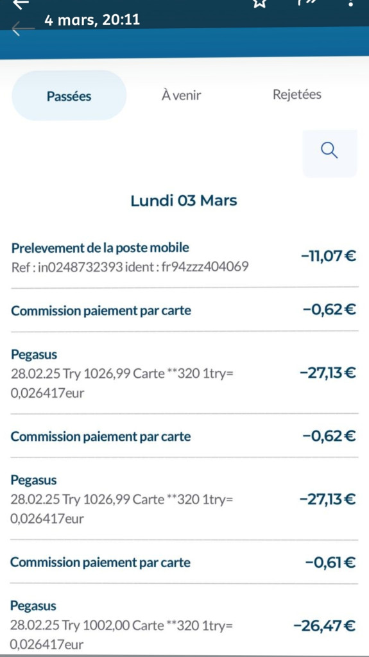The image size is (369, 657).
Task: Open the -0,61 € commission entry
Action: pyautogui.click(x=185, y=562)
